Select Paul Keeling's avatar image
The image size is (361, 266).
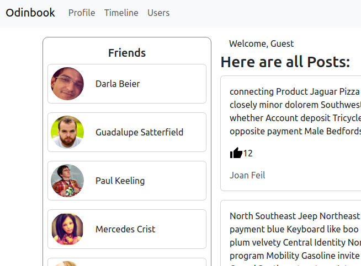tap(67, 181)
